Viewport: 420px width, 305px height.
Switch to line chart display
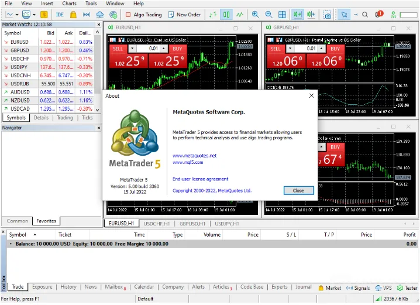[240, 15]
